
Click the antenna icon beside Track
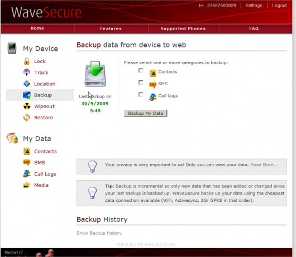(x=27, y=72)
